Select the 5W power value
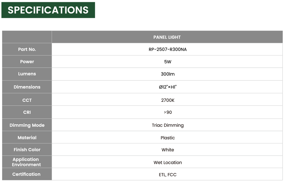 pyautogui.click(x=167, y=62)
